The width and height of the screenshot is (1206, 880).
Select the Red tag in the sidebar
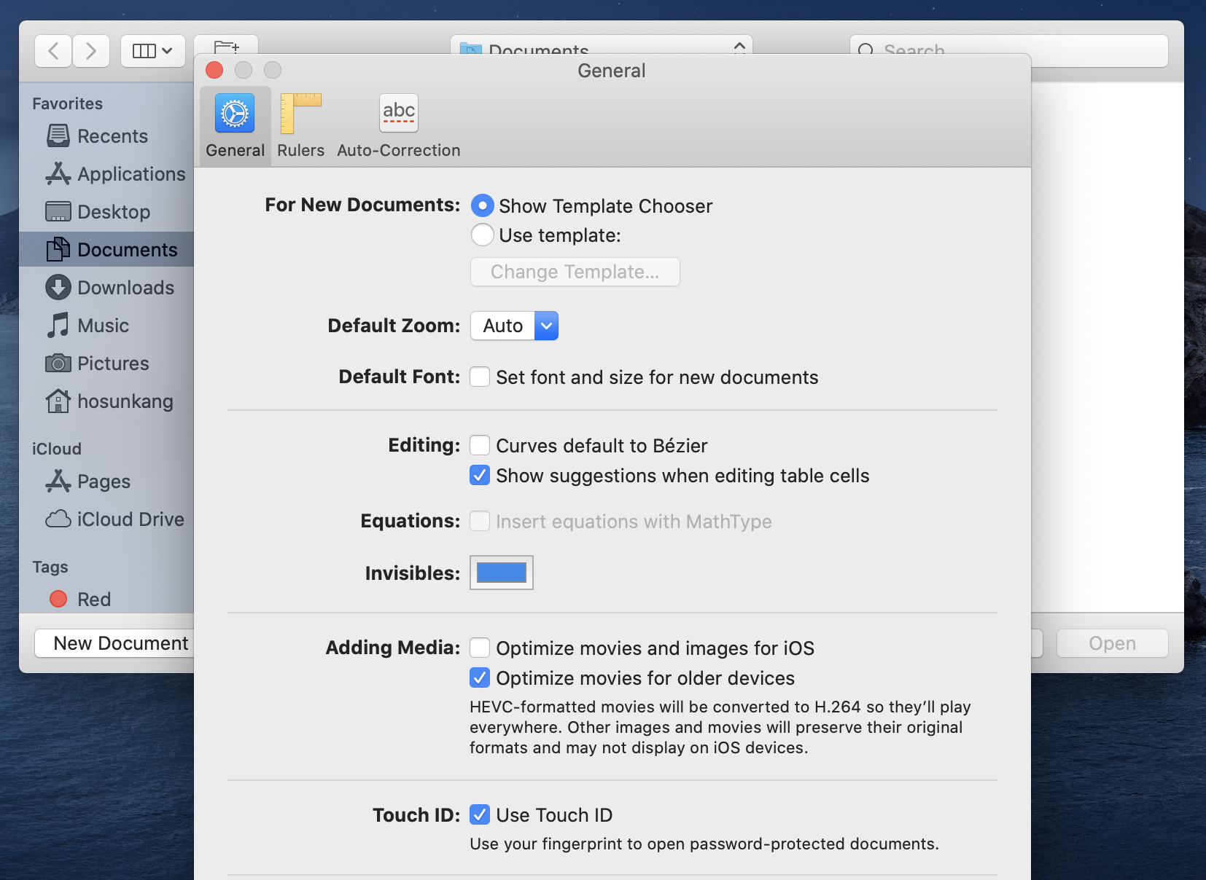[106, 600]
